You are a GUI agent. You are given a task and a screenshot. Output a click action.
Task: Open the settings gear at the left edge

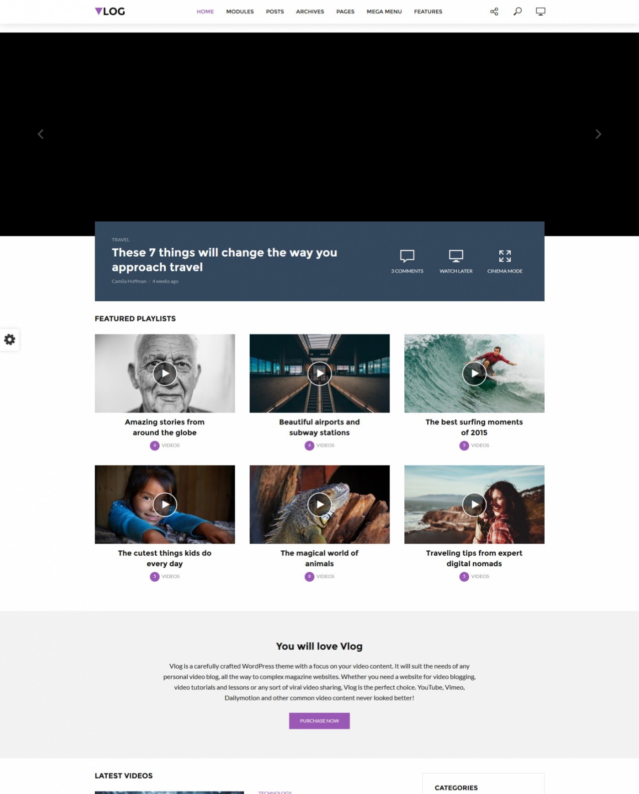9,340
